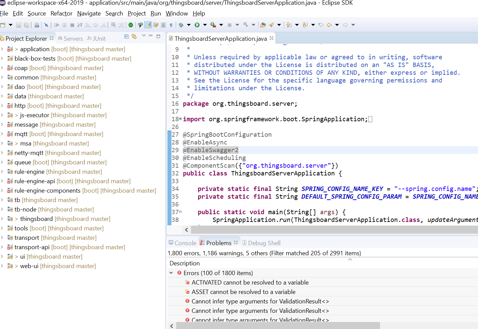Select the Show Whitespace Characters icon
Viewport: 478px width, 329px height.
click(171, 25)
